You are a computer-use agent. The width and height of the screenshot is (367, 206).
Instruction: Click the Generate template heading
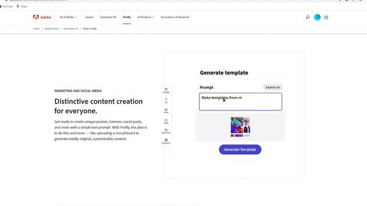[x=224, y=73]
